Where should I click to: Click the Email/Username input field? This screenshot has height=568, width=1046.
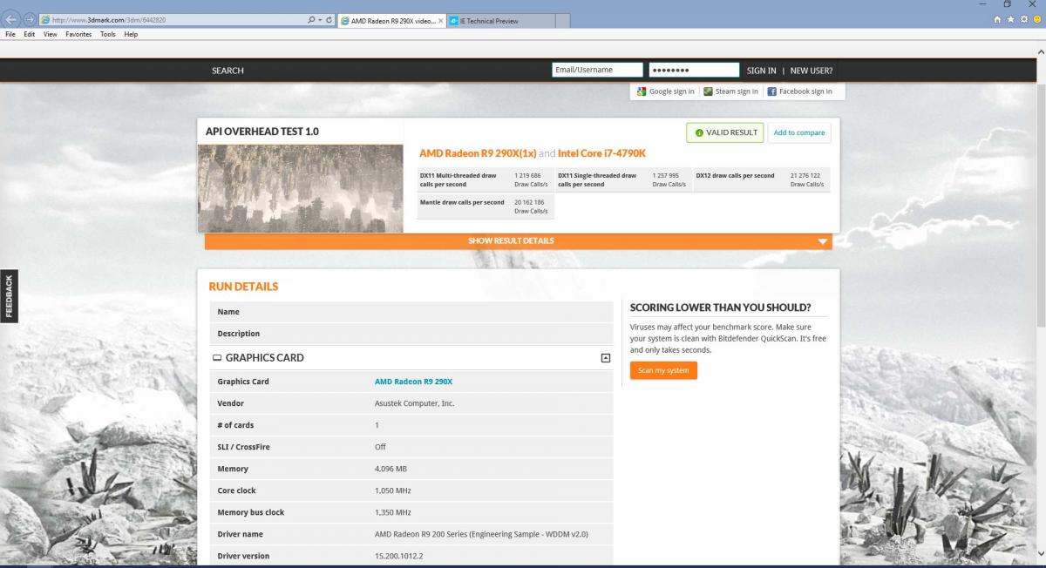[x=597, y=70]
